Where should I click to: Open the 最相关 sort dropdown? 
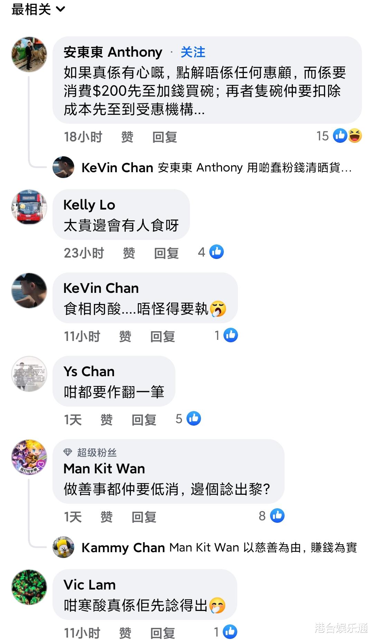coord(38,9)
